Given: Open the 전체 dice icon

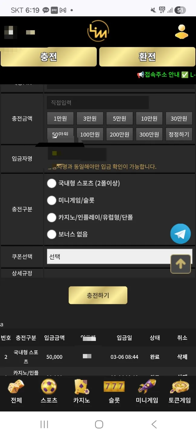Looking at the screenshot, I should coord(16,386).
